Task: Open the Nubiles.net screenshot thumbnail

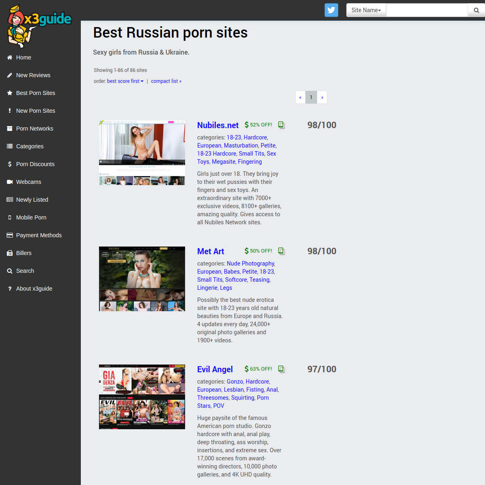Action: 142,153
